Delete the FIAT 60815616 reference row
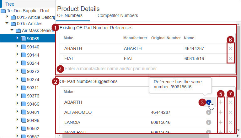The width and height of the screenshot is (241, 138). [x=230, y=58]
